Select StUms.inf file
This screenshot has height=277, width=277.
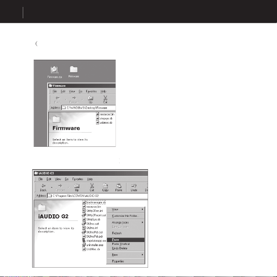point(90,228)
